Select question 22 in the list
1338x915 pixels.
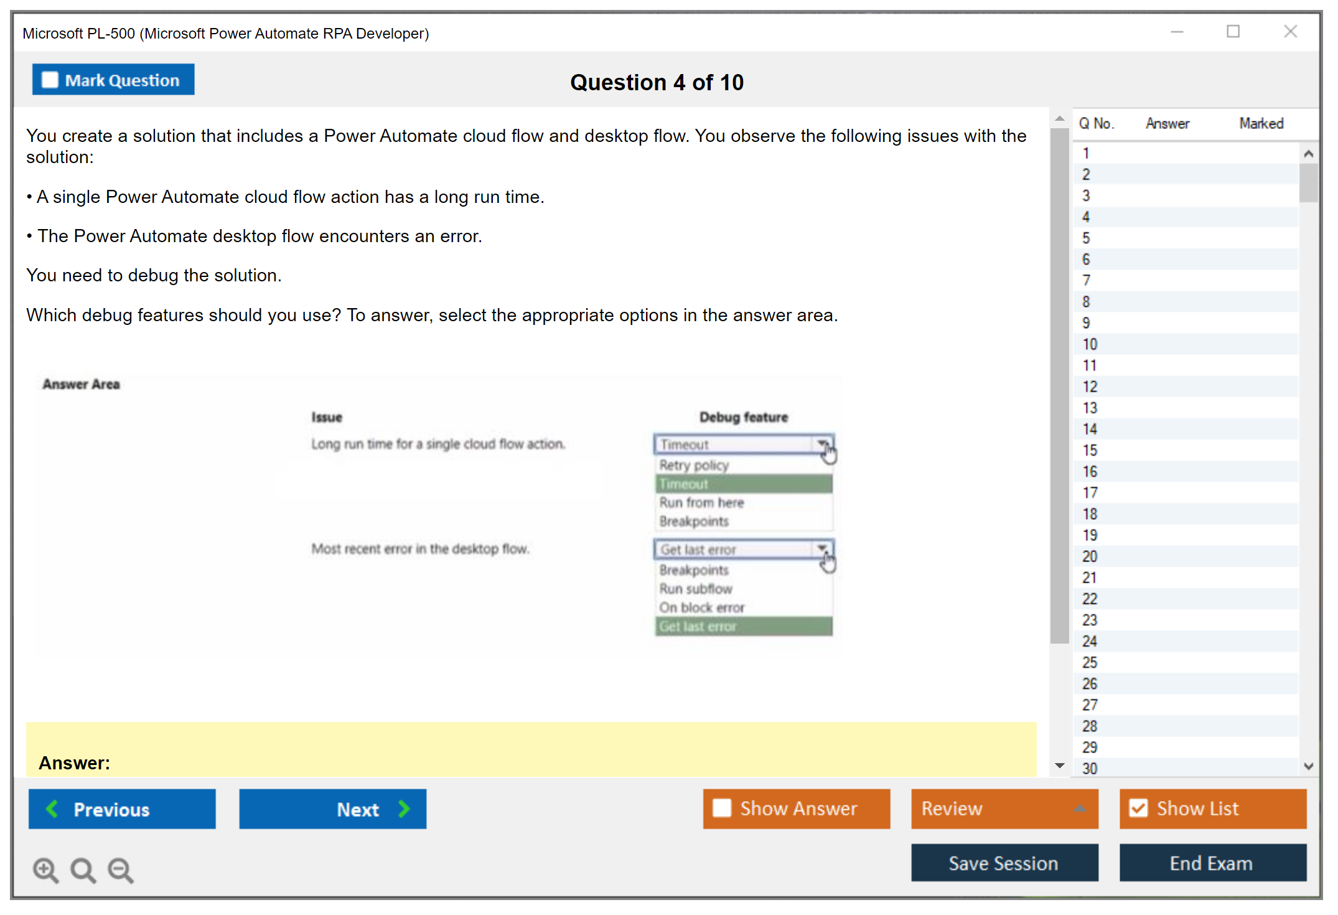tap(1090, 599)
